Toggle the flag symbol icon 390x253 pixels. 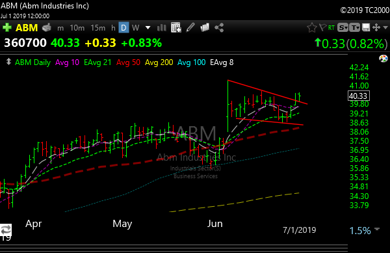tap(323, 27)
